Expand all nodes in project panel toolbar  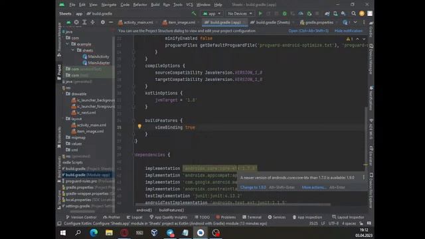pyautogui.click(x=84, y=22)
